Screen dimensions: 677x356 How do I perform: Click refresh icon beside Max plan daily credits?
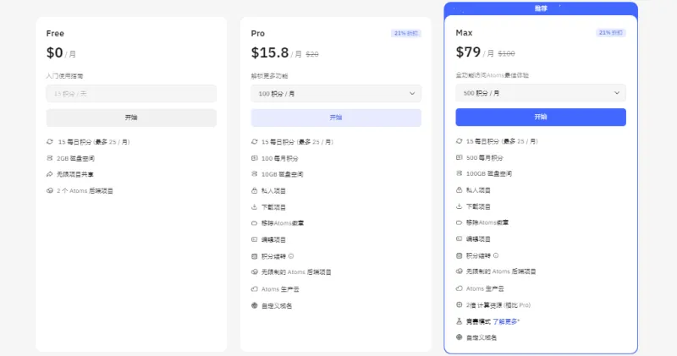(x=459, y=141)
